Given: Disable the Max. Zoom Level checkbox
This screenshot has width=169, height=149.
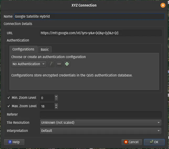Looking at the screenshot, I should pos(9,106).
